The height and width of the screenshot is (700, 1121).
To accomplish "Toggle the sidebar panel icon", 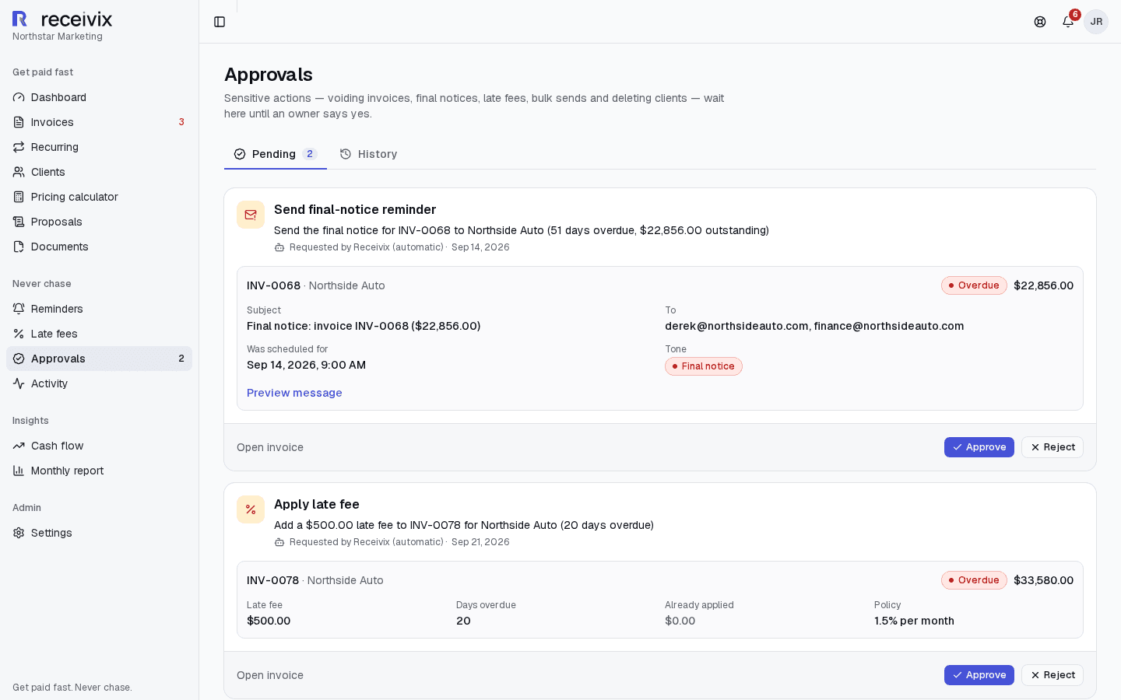I will (220, 22).
